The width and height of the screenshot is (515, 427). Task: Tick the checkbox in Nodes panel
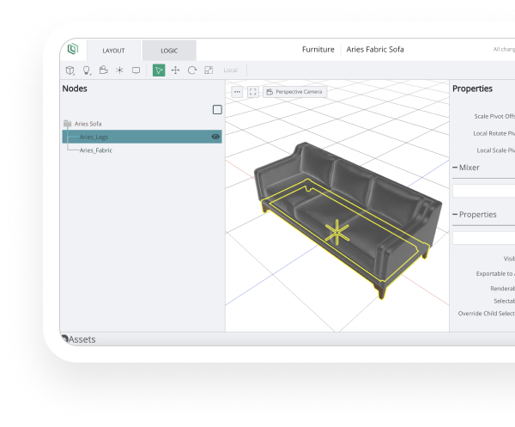coord(217,110)
